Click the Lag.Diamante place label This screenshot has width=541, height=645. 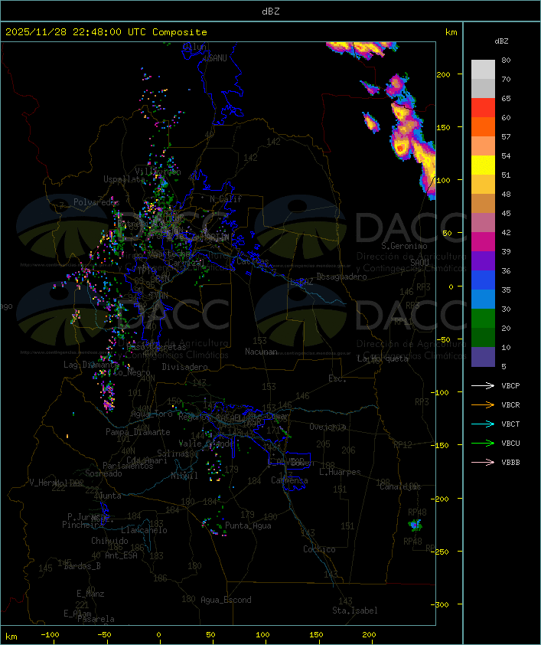tap(91, 365)
